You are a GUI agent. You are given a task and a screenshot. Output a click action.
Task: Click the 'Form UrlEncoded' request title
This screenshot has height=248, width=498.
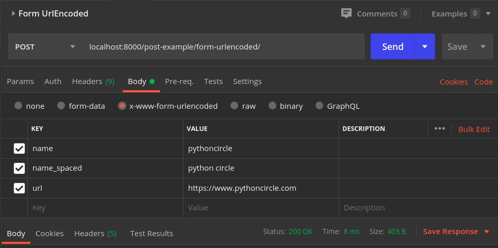tap(54, 13)
